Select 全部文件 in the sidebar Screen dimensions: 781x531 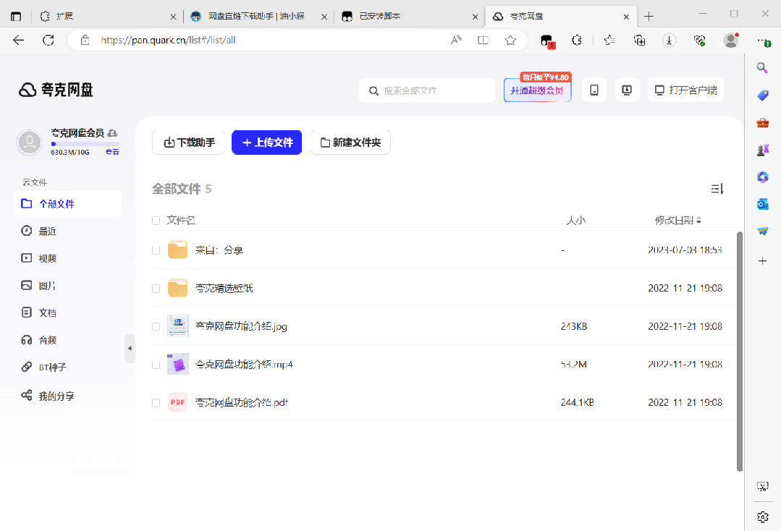(x=67, y=204)
